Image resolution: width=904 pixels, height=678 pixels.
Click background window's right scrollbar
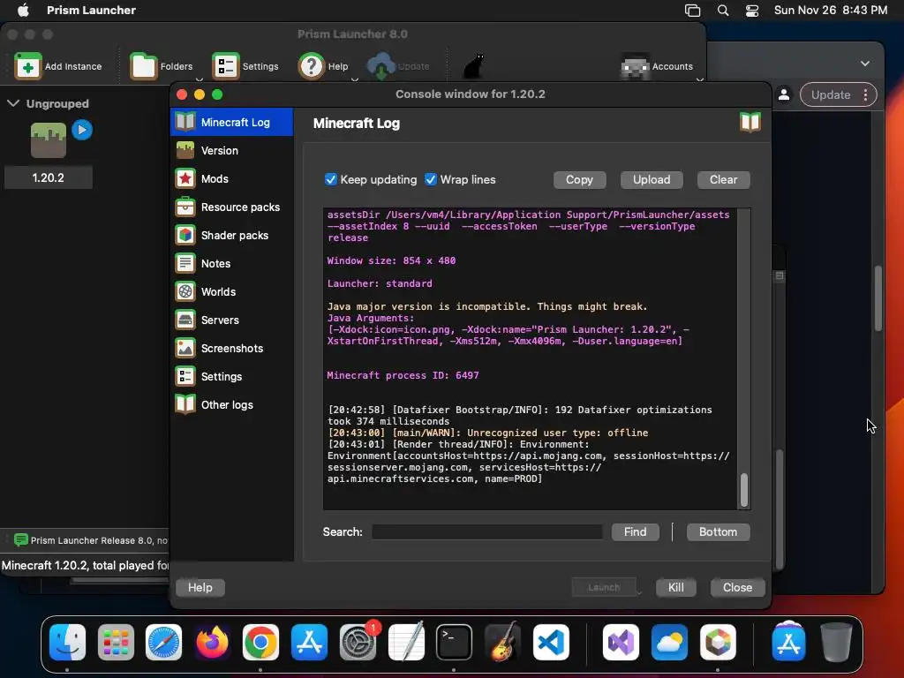(x=878, y=298)
